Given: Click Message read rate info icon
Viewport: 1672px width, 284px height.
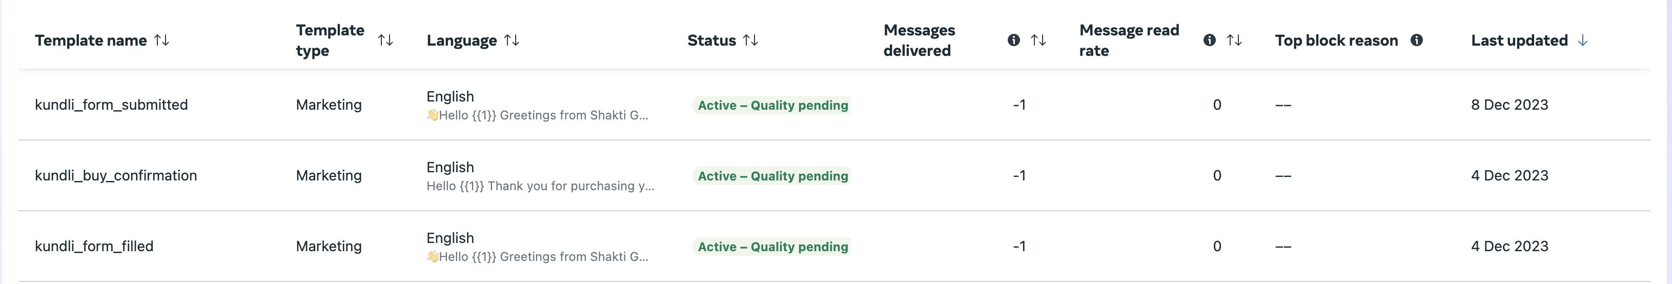Looking at the screenshot, I should 1209,40.
